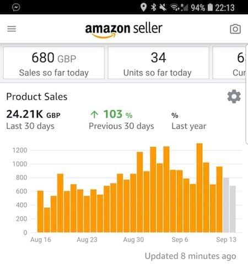This screenshot has width=248, height=265.
Task: Tap the location status icon
Action: coord(143,7)
